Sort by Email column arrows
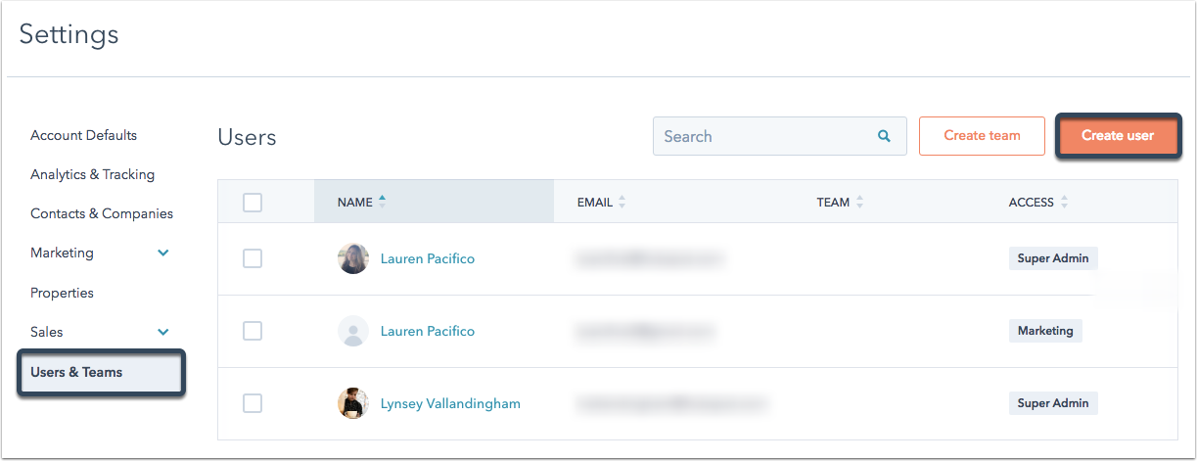1197x461 pixels. pyautogui.click(x=622, y=203)
